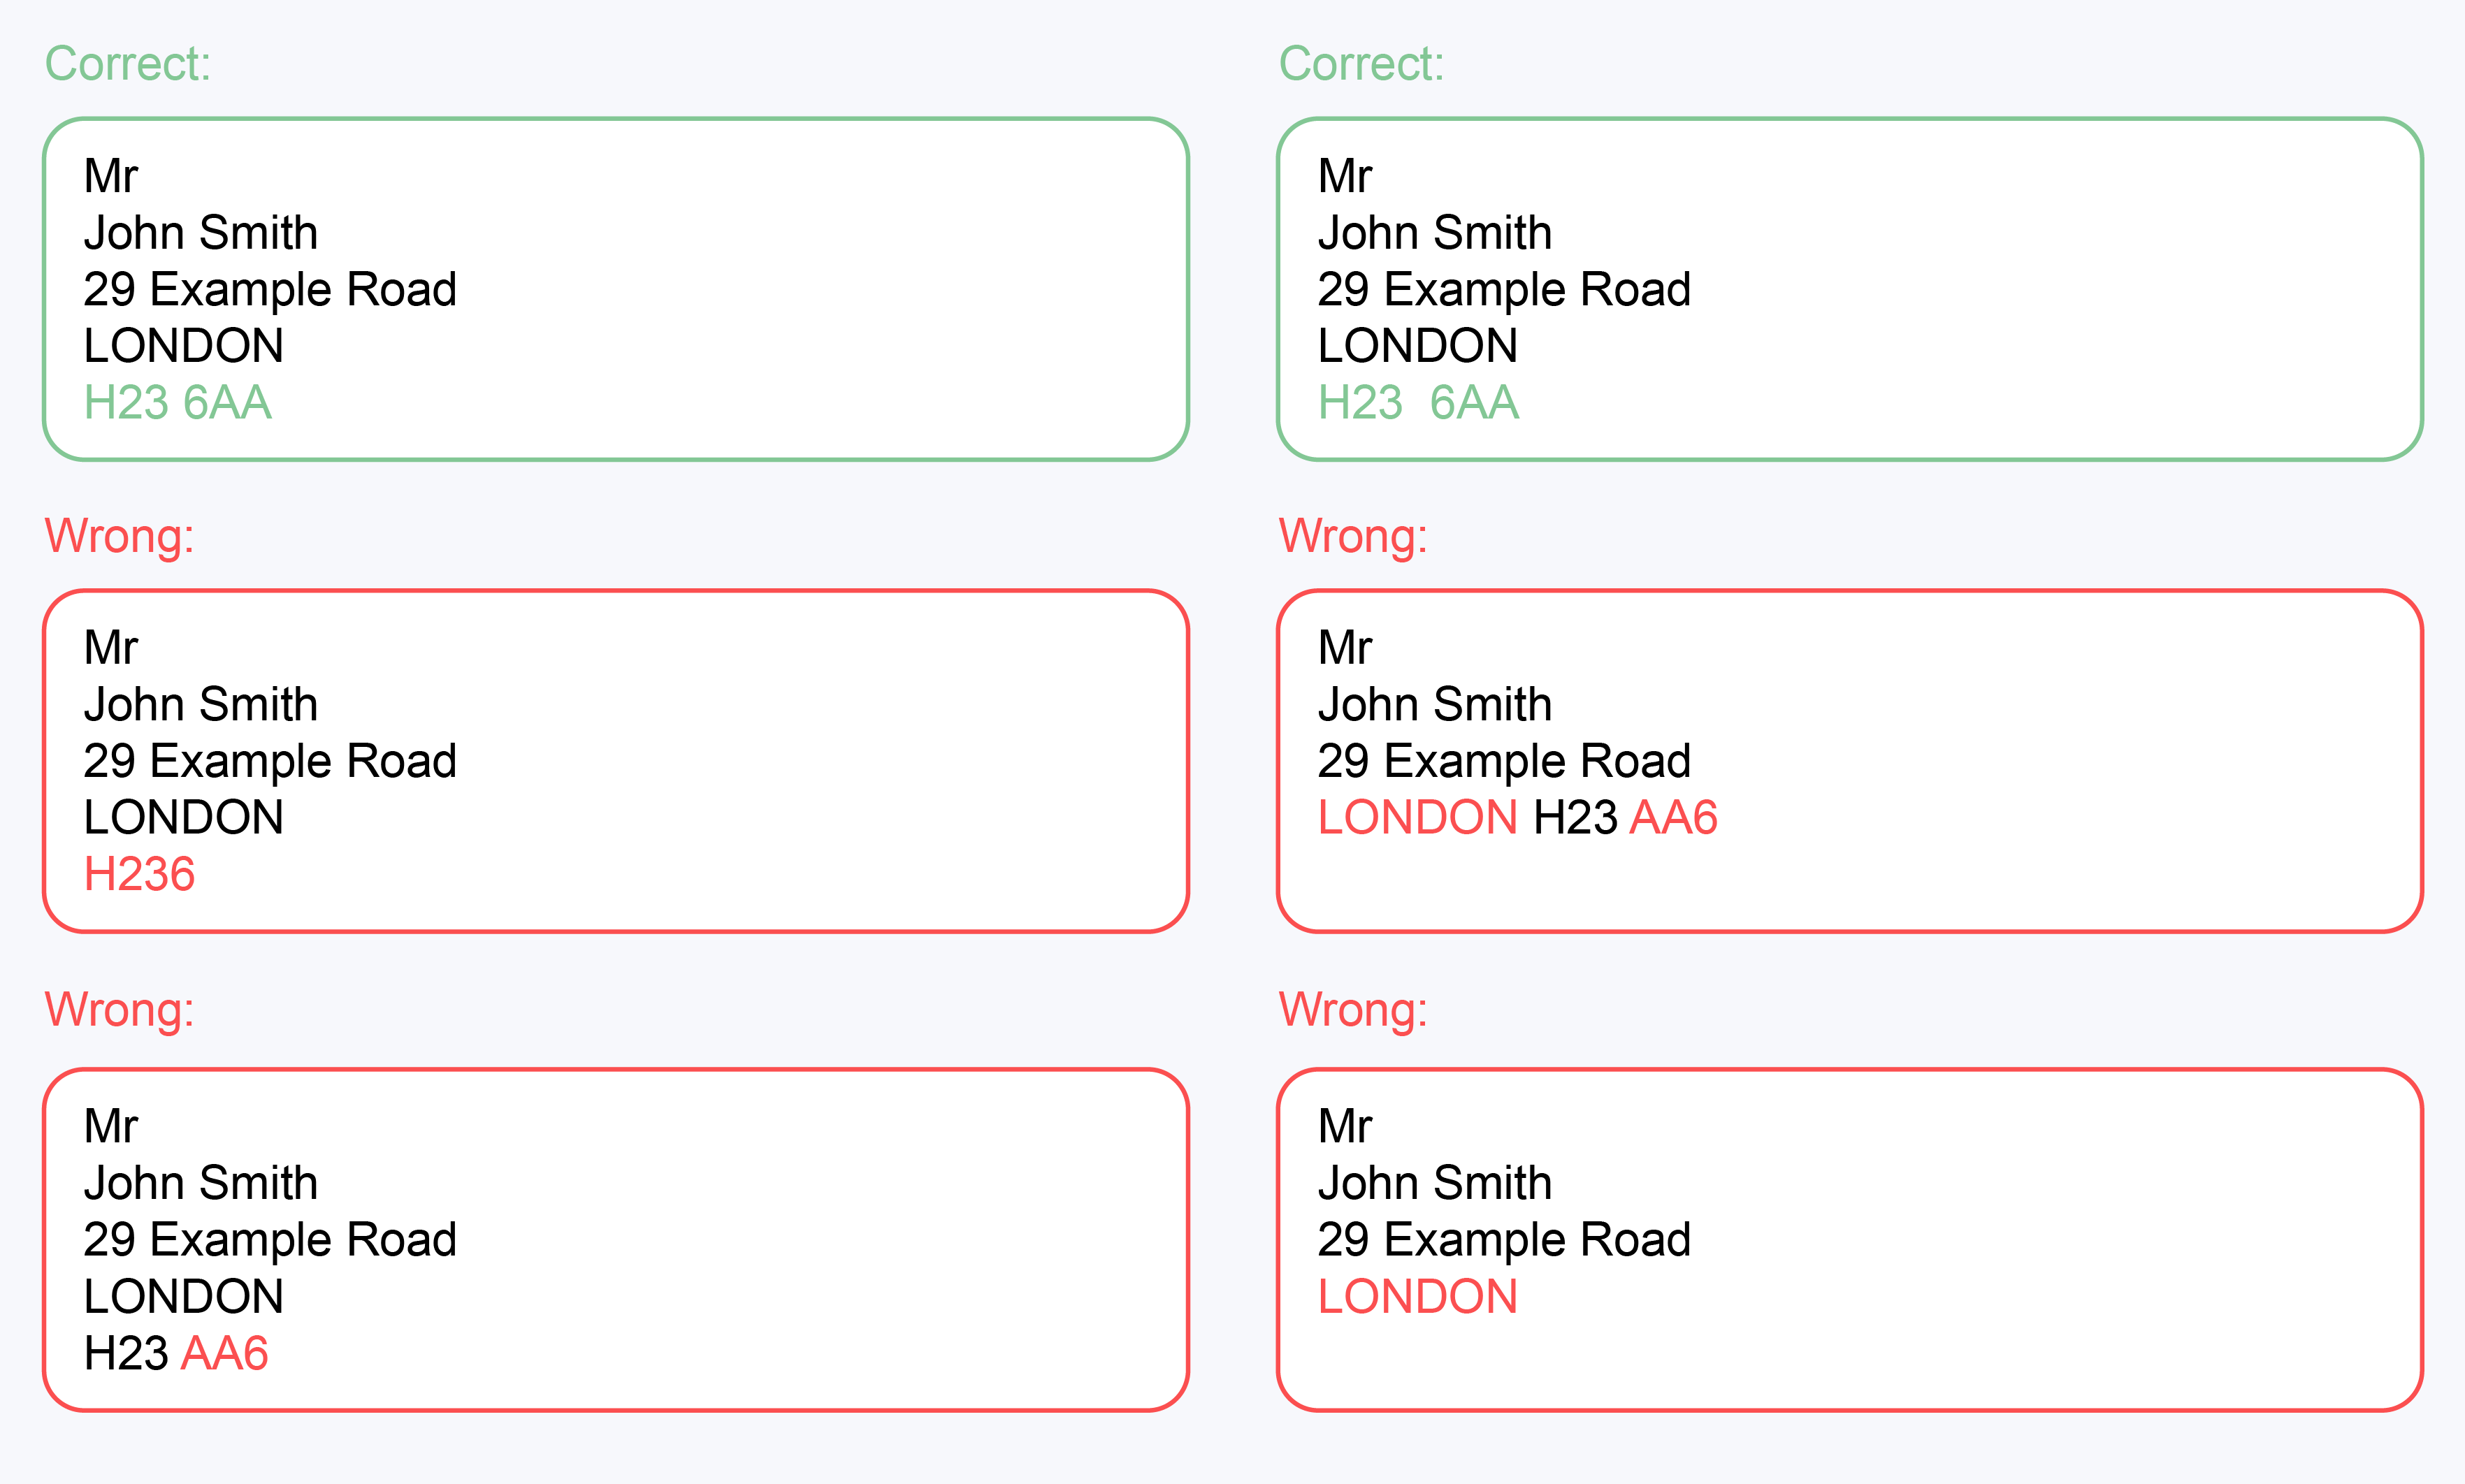The width and height of the screenshot is (2465, 1484).
Task: Click the Wrong label above the one-line LONDON H23 AA6 address
Action: (1353, 537)
